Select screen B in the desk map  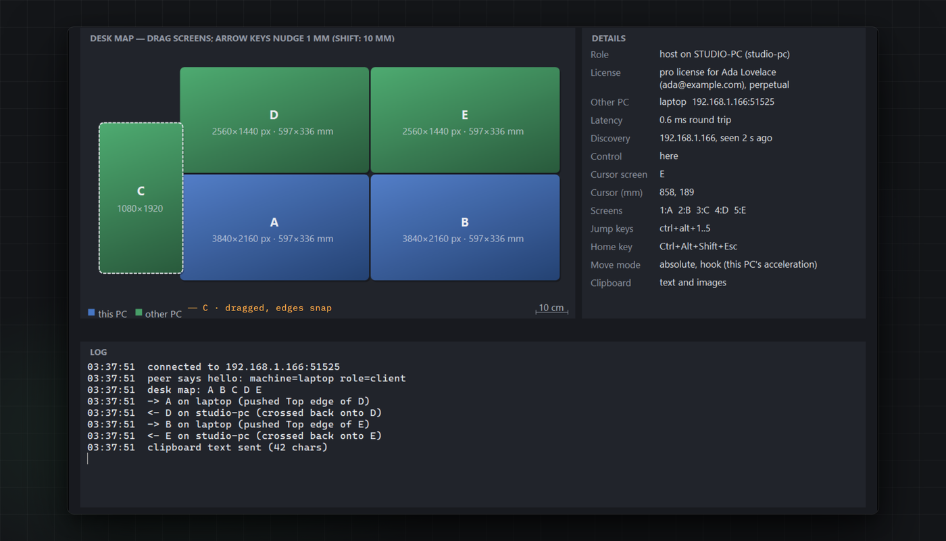465,227
